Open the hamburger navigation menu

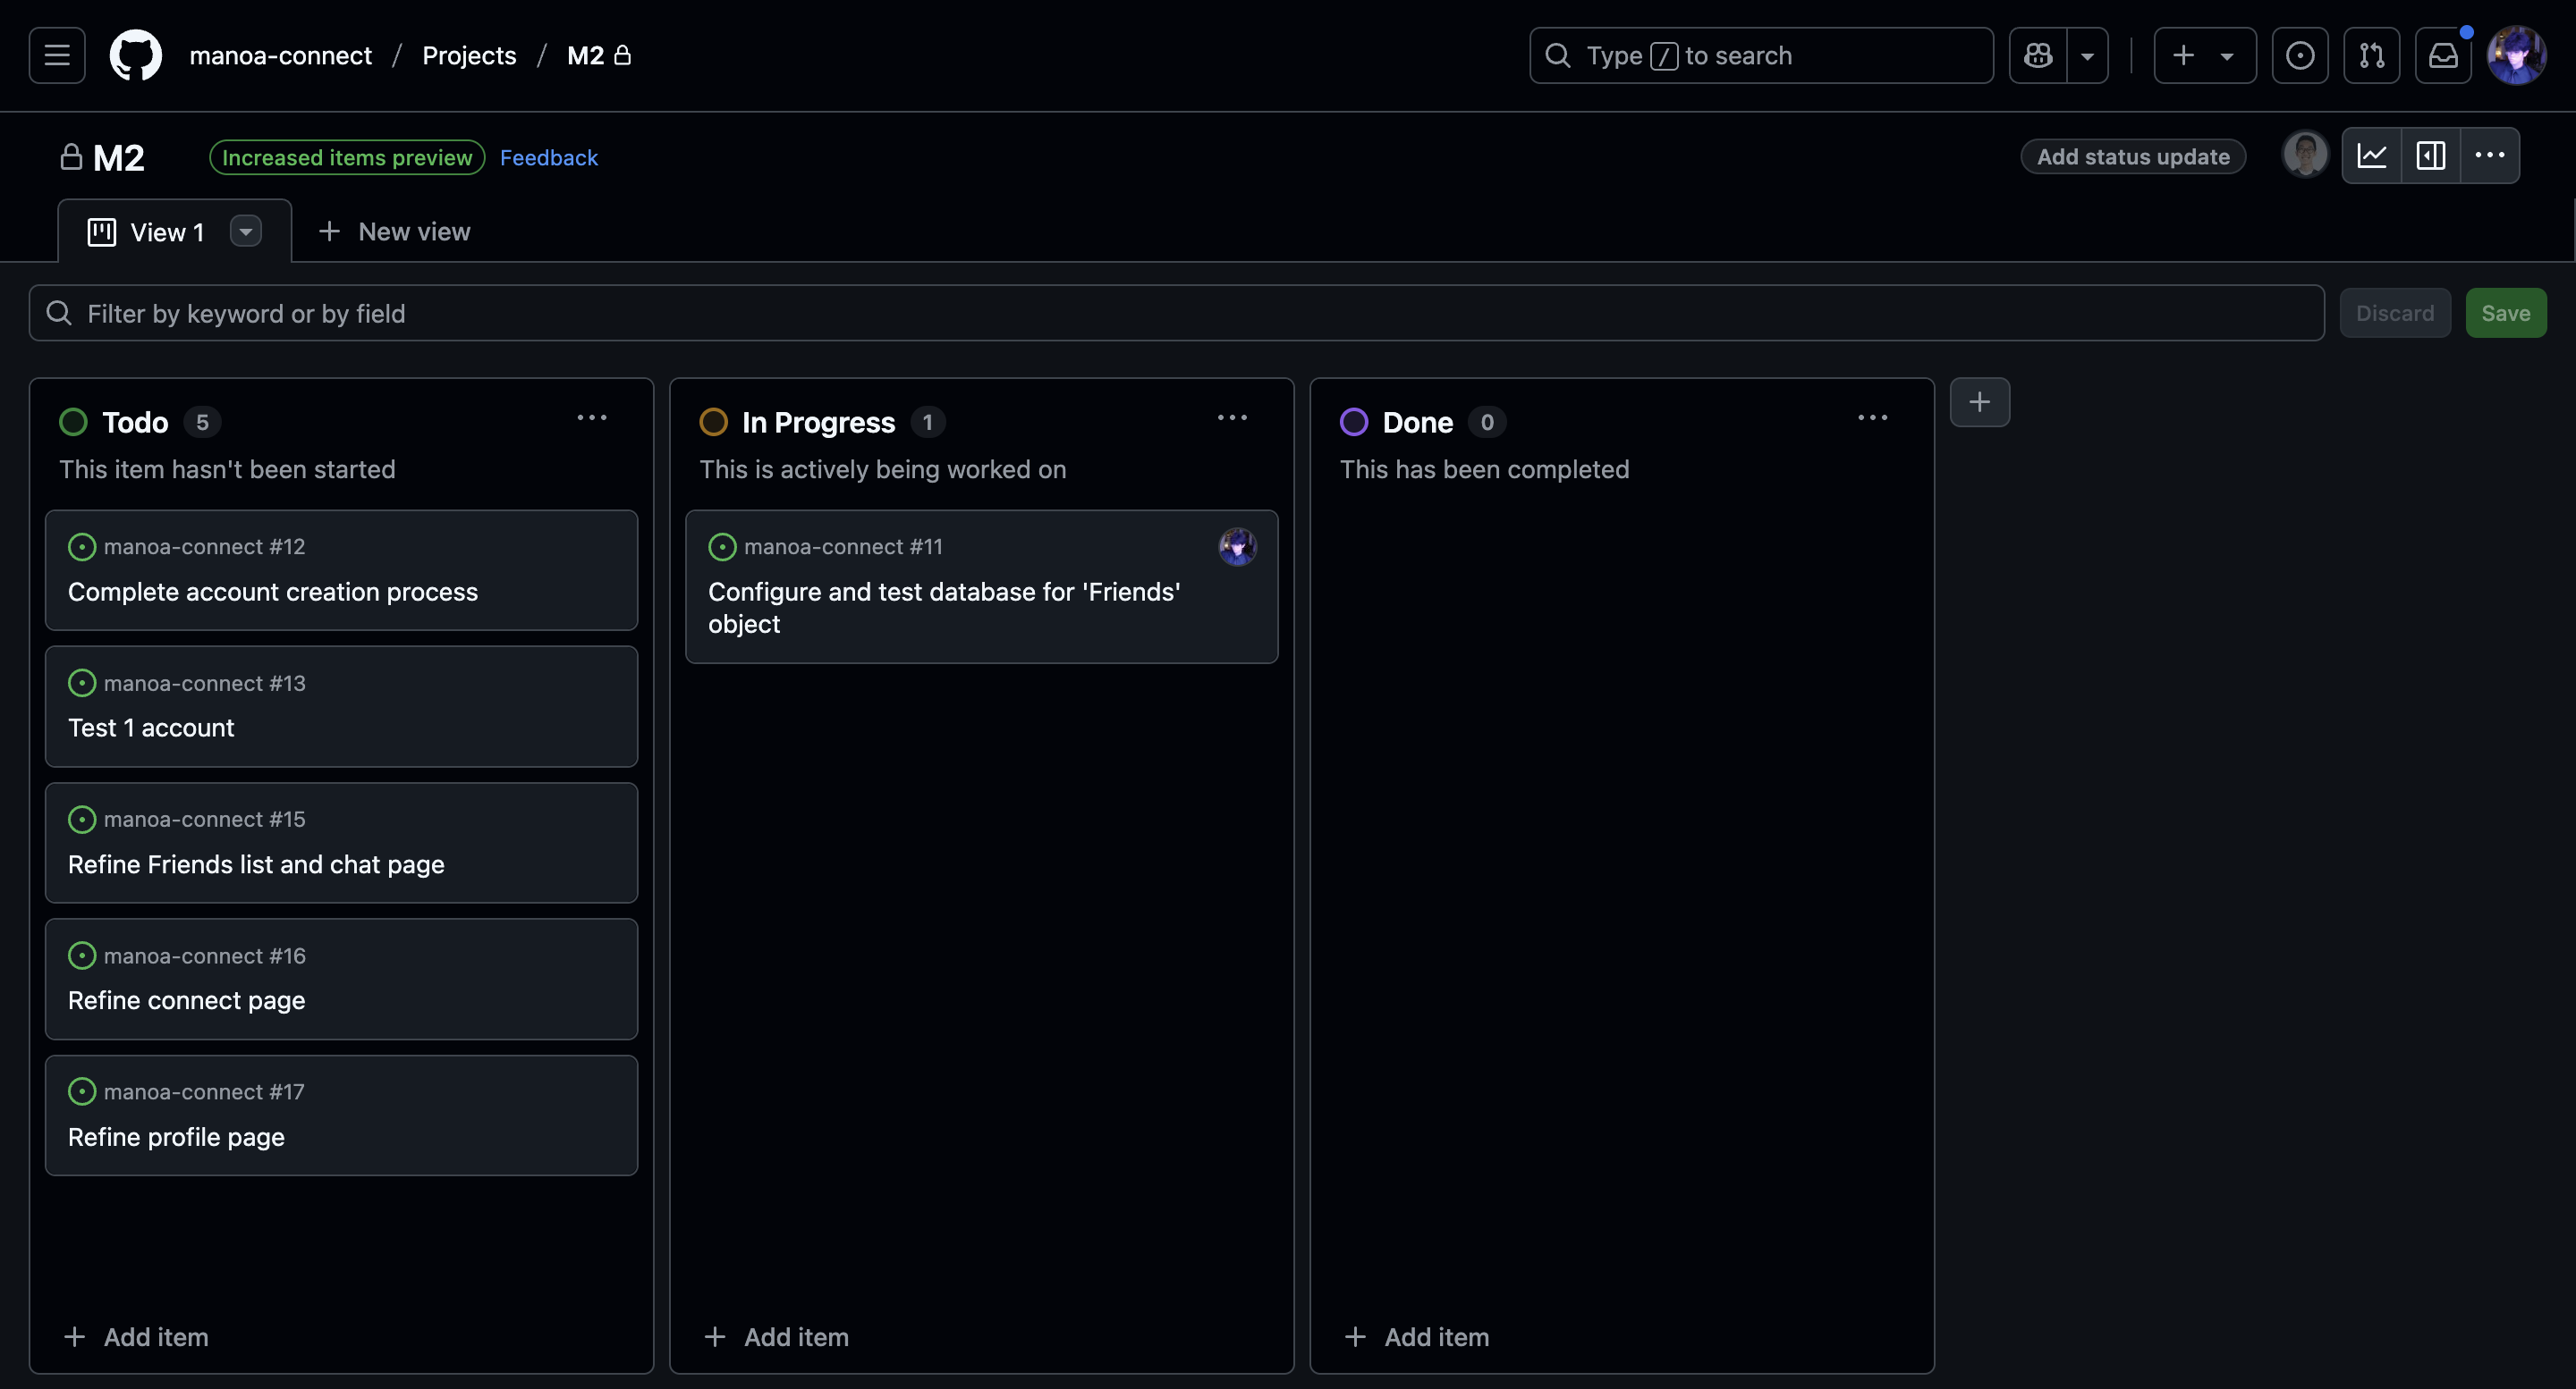tap(57, 55)
